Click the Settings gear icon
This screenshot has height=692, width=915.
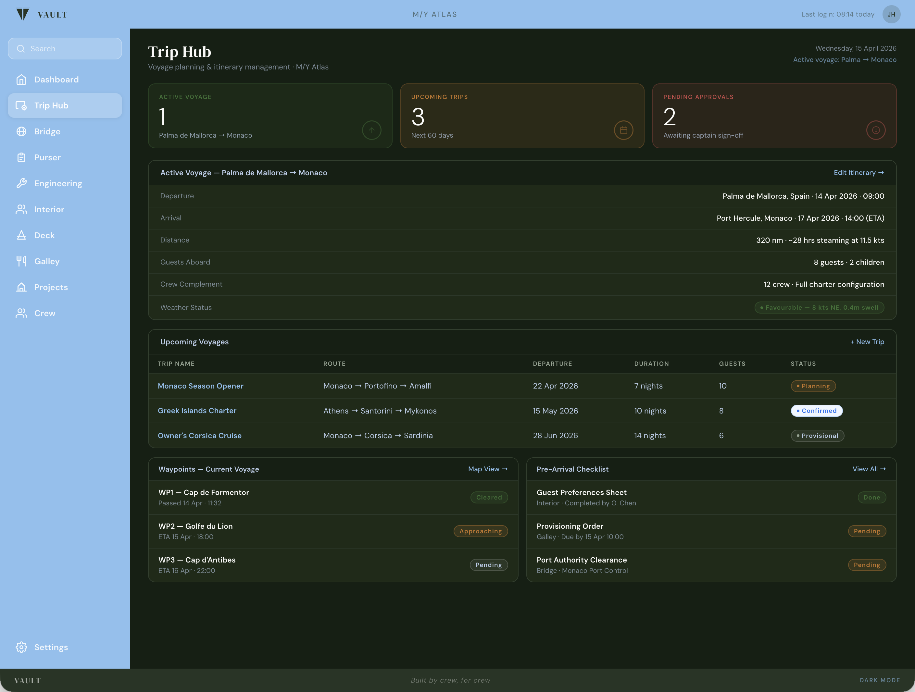pyautogui.click(x=21, y=647)
